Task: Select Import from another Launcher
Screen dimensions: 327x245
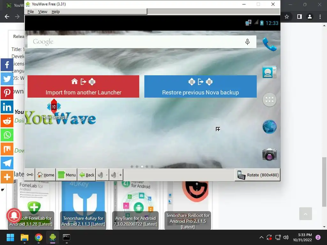Action: 83,86
